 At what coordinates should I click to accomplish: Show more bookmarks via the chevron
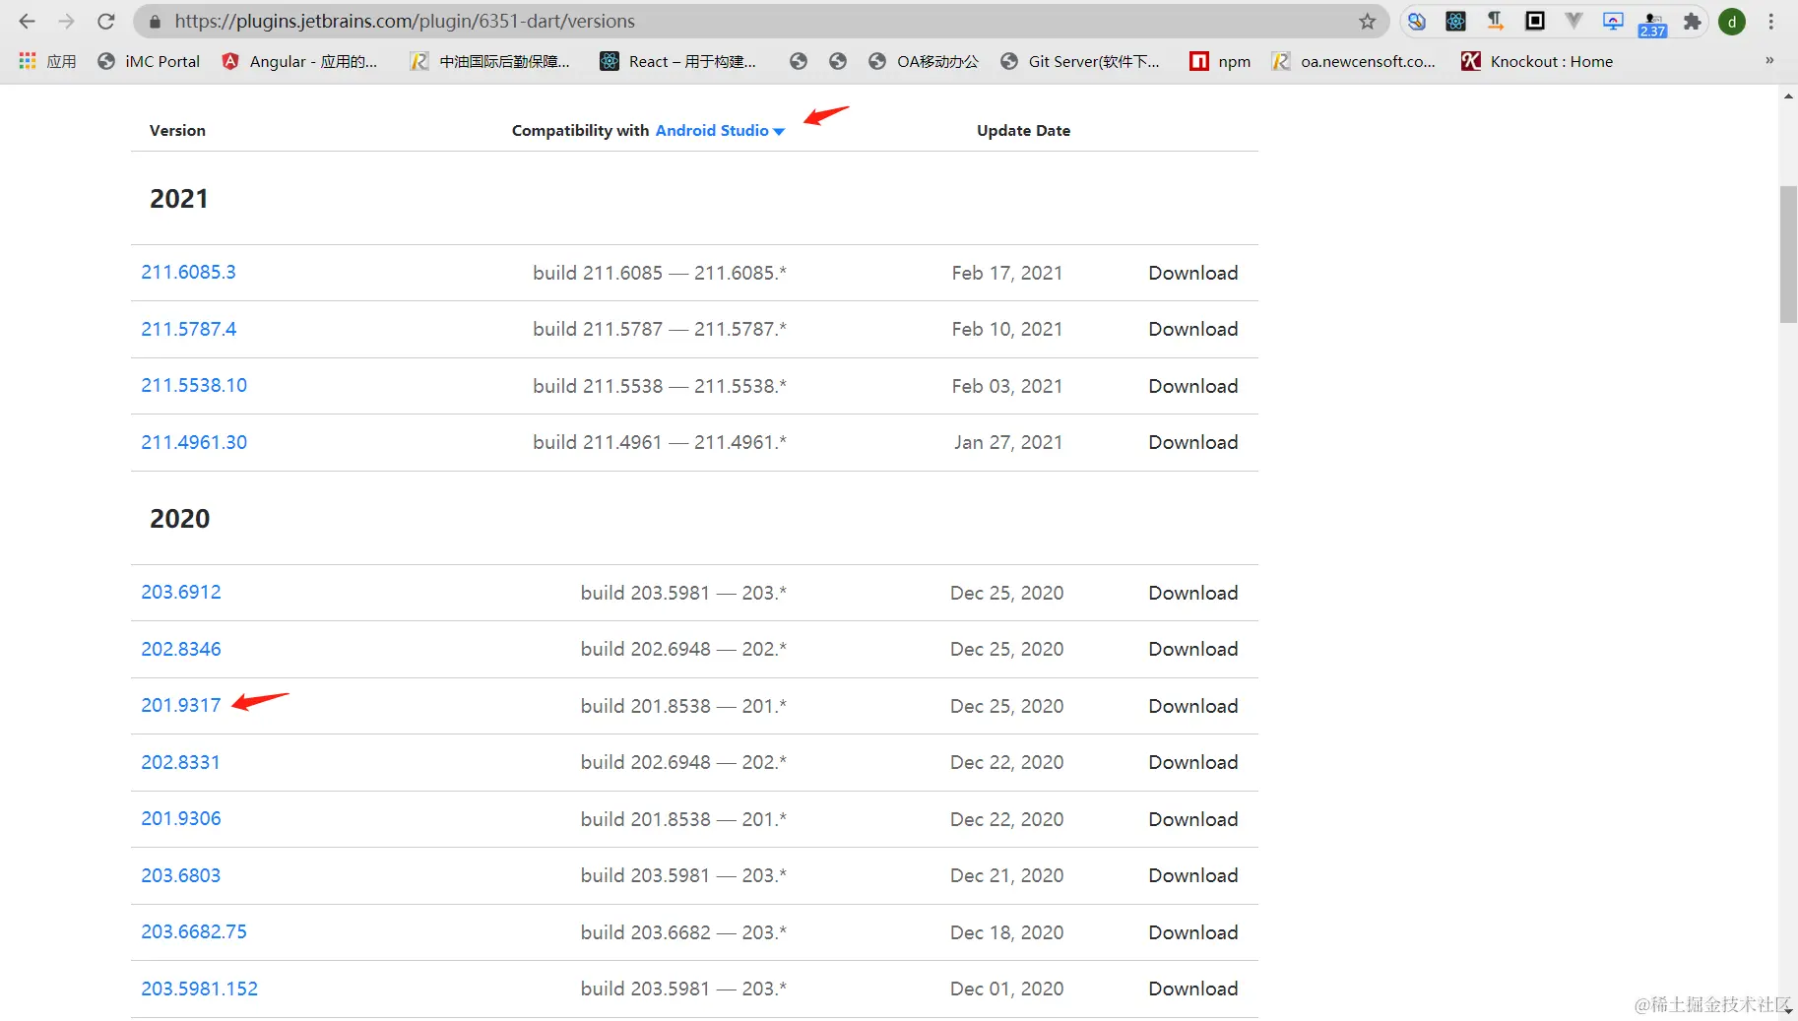(1769, 61)
